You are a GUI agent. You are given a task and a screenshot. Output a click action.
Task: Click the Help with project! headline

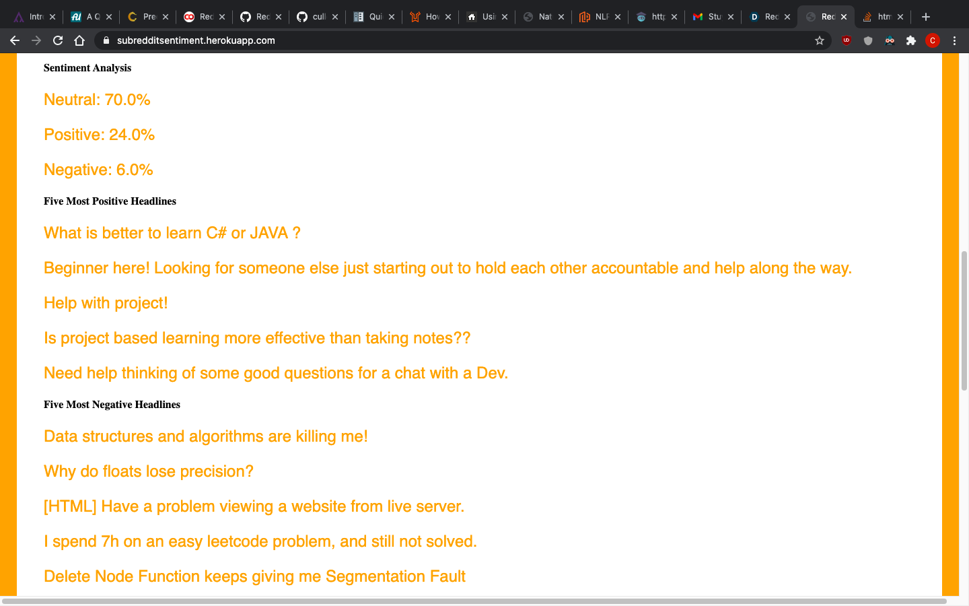tap(106, 303)
